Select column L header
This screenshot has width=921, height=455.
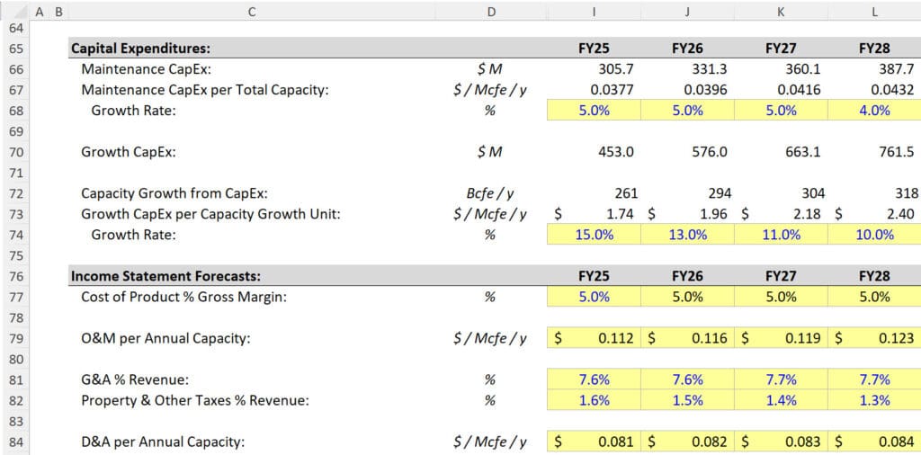[874, 11]
